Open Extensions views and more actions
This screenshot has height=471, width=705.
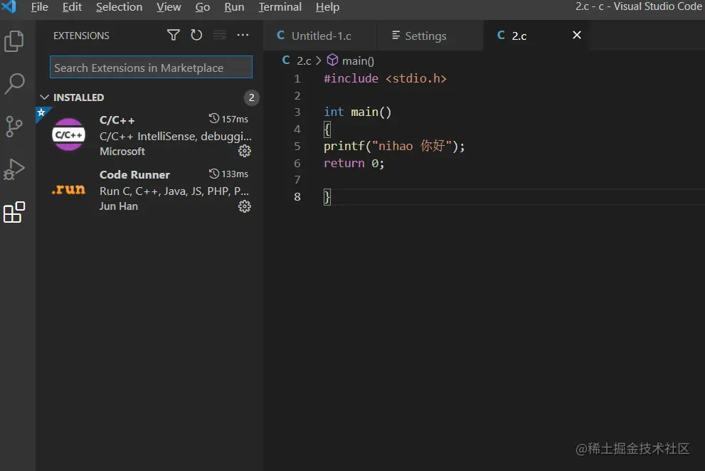click(x=243, y=35)
